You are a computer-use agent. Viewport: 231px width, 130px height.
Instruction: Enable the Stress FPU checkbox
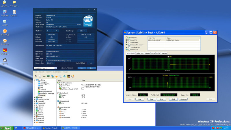129,40
